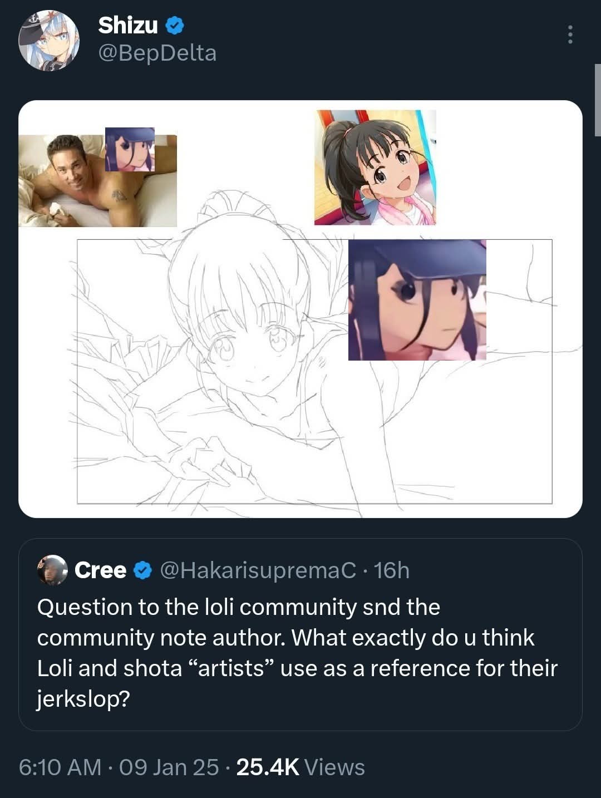Click the small blue-haired face overlay
The width and height of the screenshot is (601, 798).
[130, 149]
